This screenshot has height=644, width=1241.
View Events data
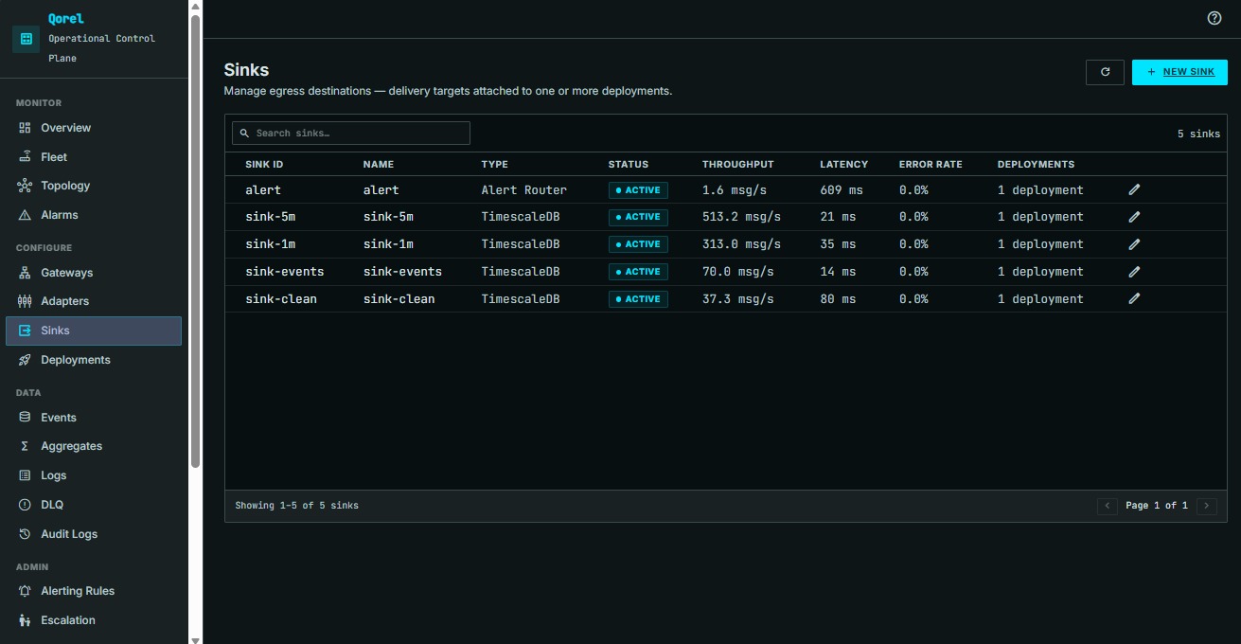(x=94, y=418)
